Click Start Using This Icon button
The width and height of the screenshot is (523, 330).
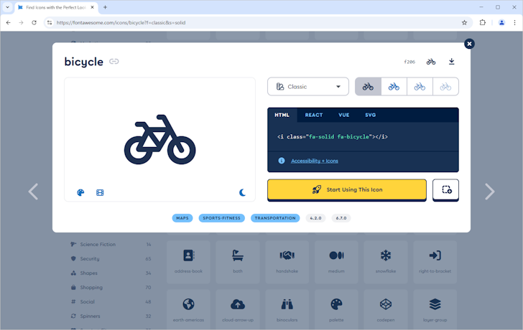tap(347, 189)
